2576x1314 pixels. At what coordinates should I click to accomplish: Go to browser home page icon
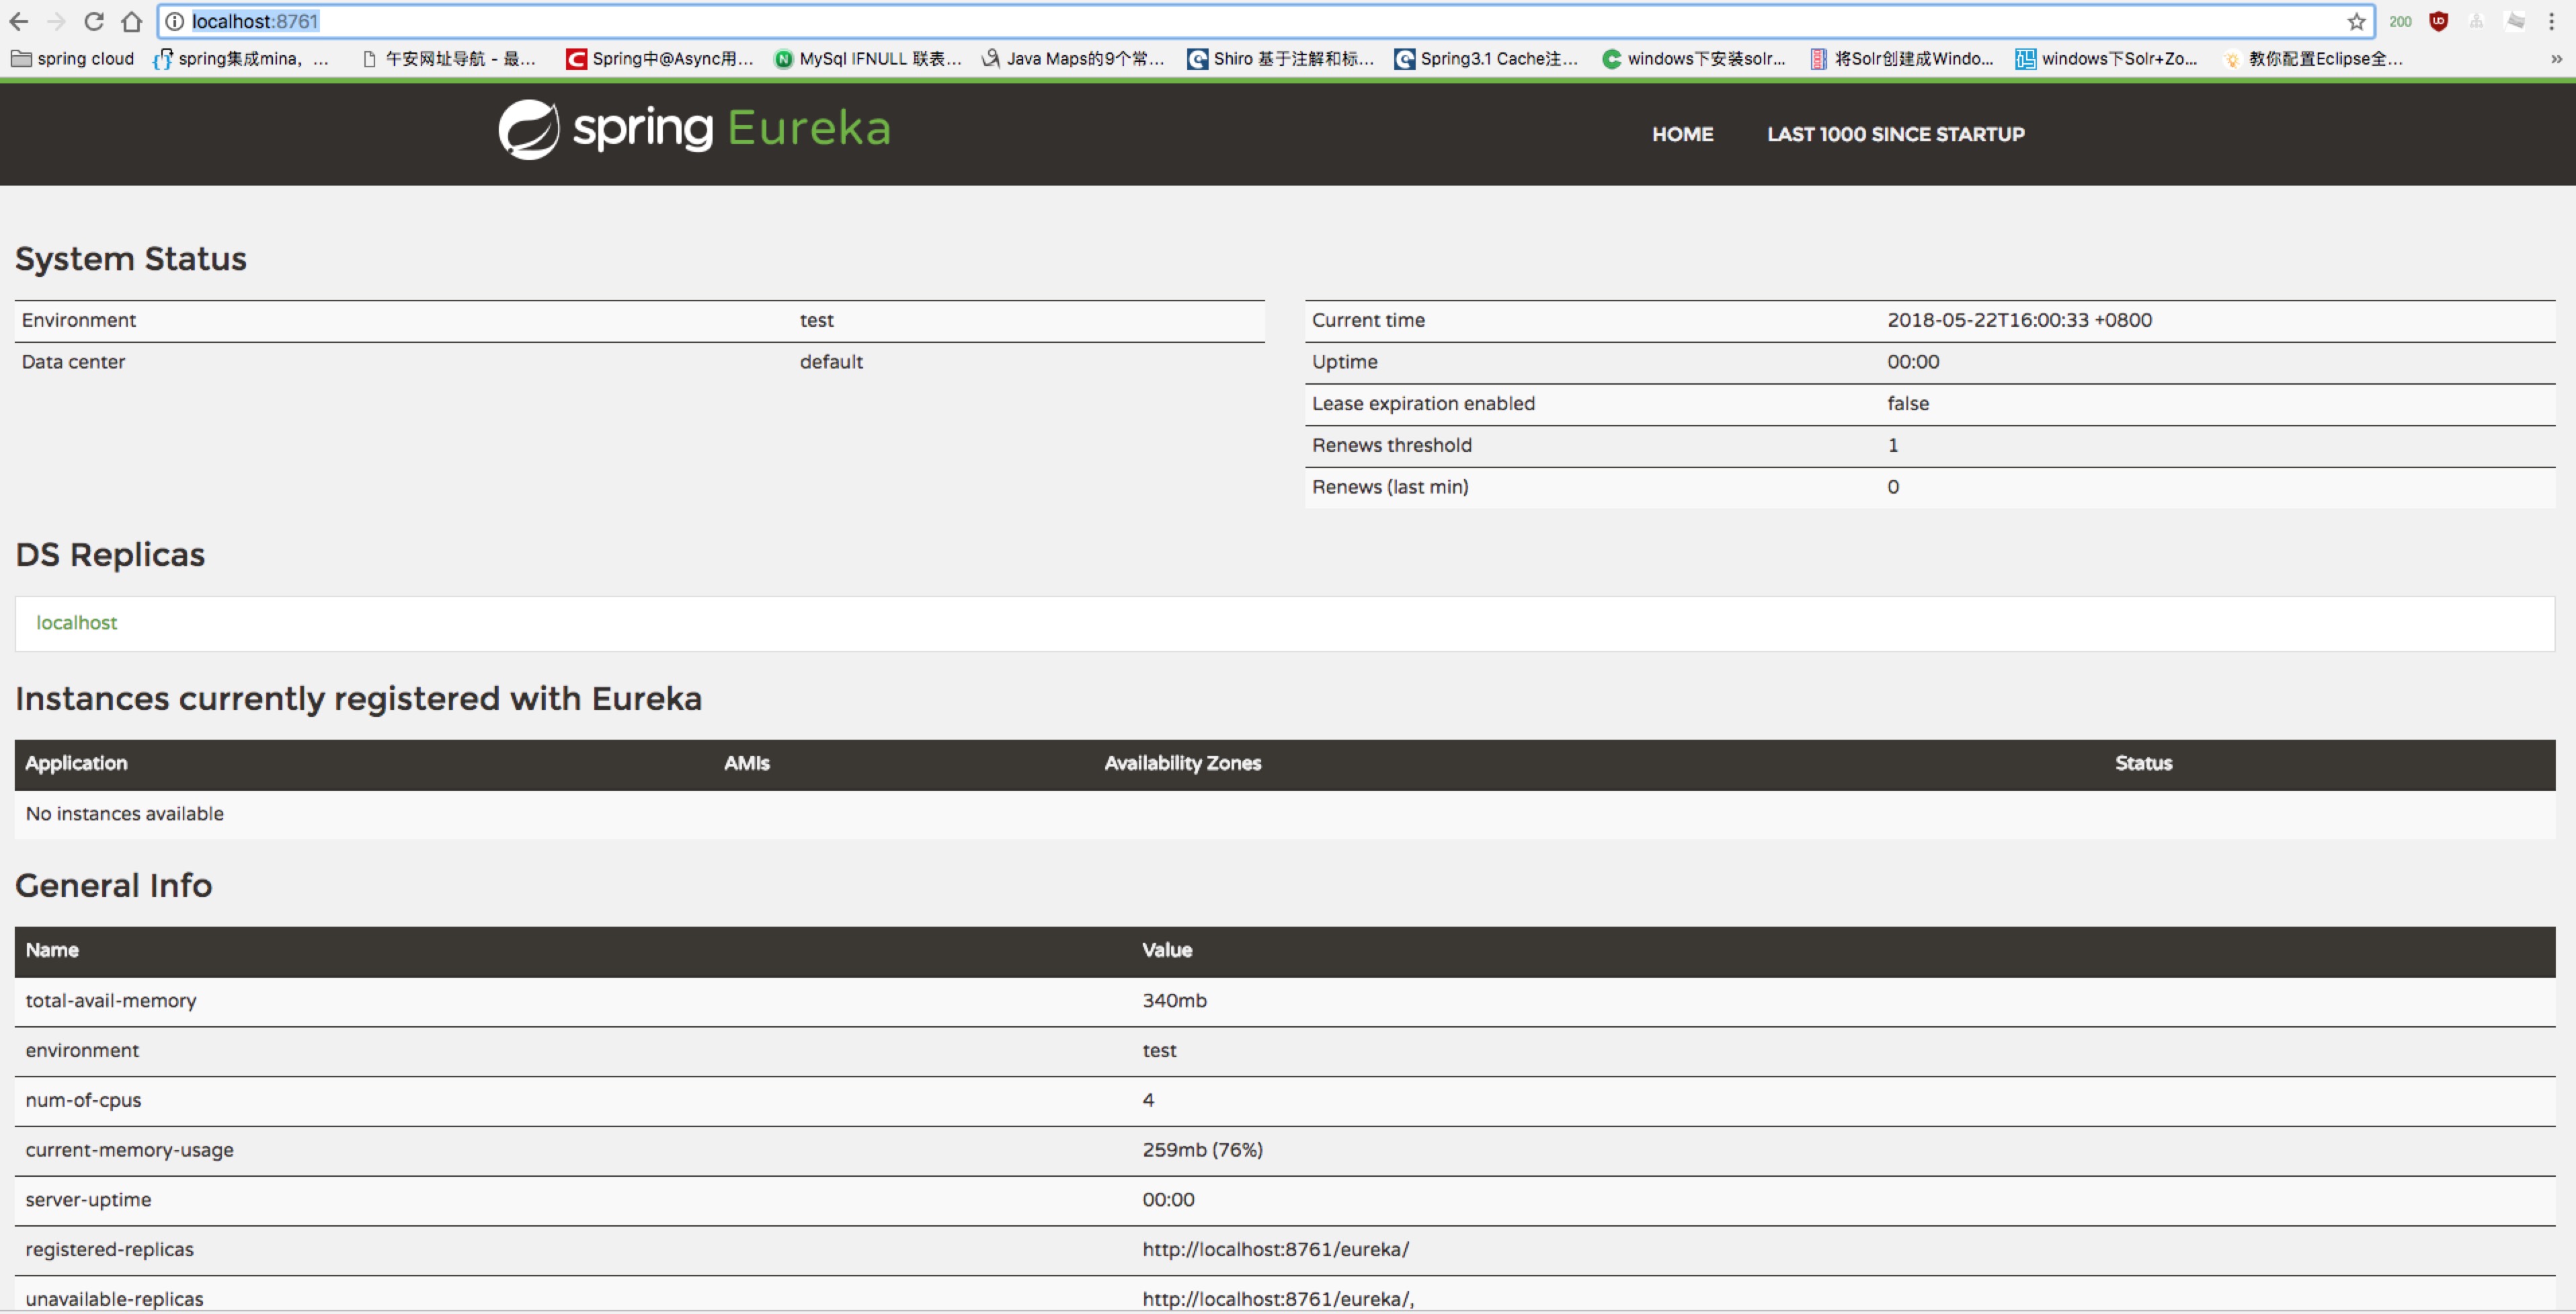(x=131, y=21)
